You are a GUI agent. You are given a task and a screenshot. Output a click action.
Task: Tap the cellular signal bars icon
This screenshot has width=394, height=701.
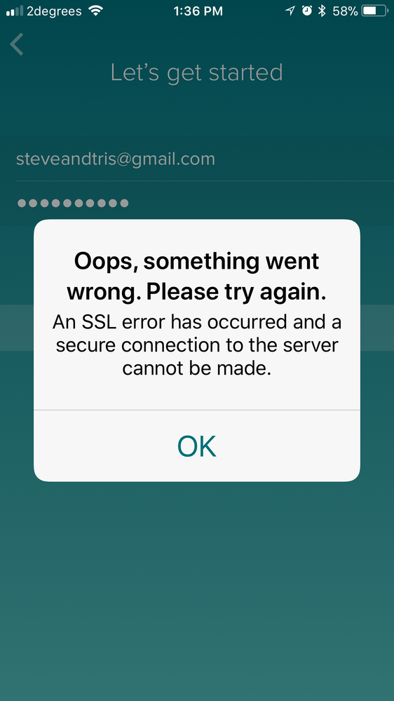coord(14,11)
